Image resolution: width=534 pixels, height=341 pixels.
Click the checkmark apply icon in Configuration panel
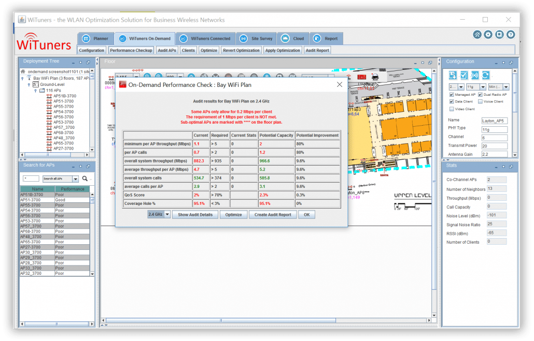pyautogui.click(x=464, y=75)
